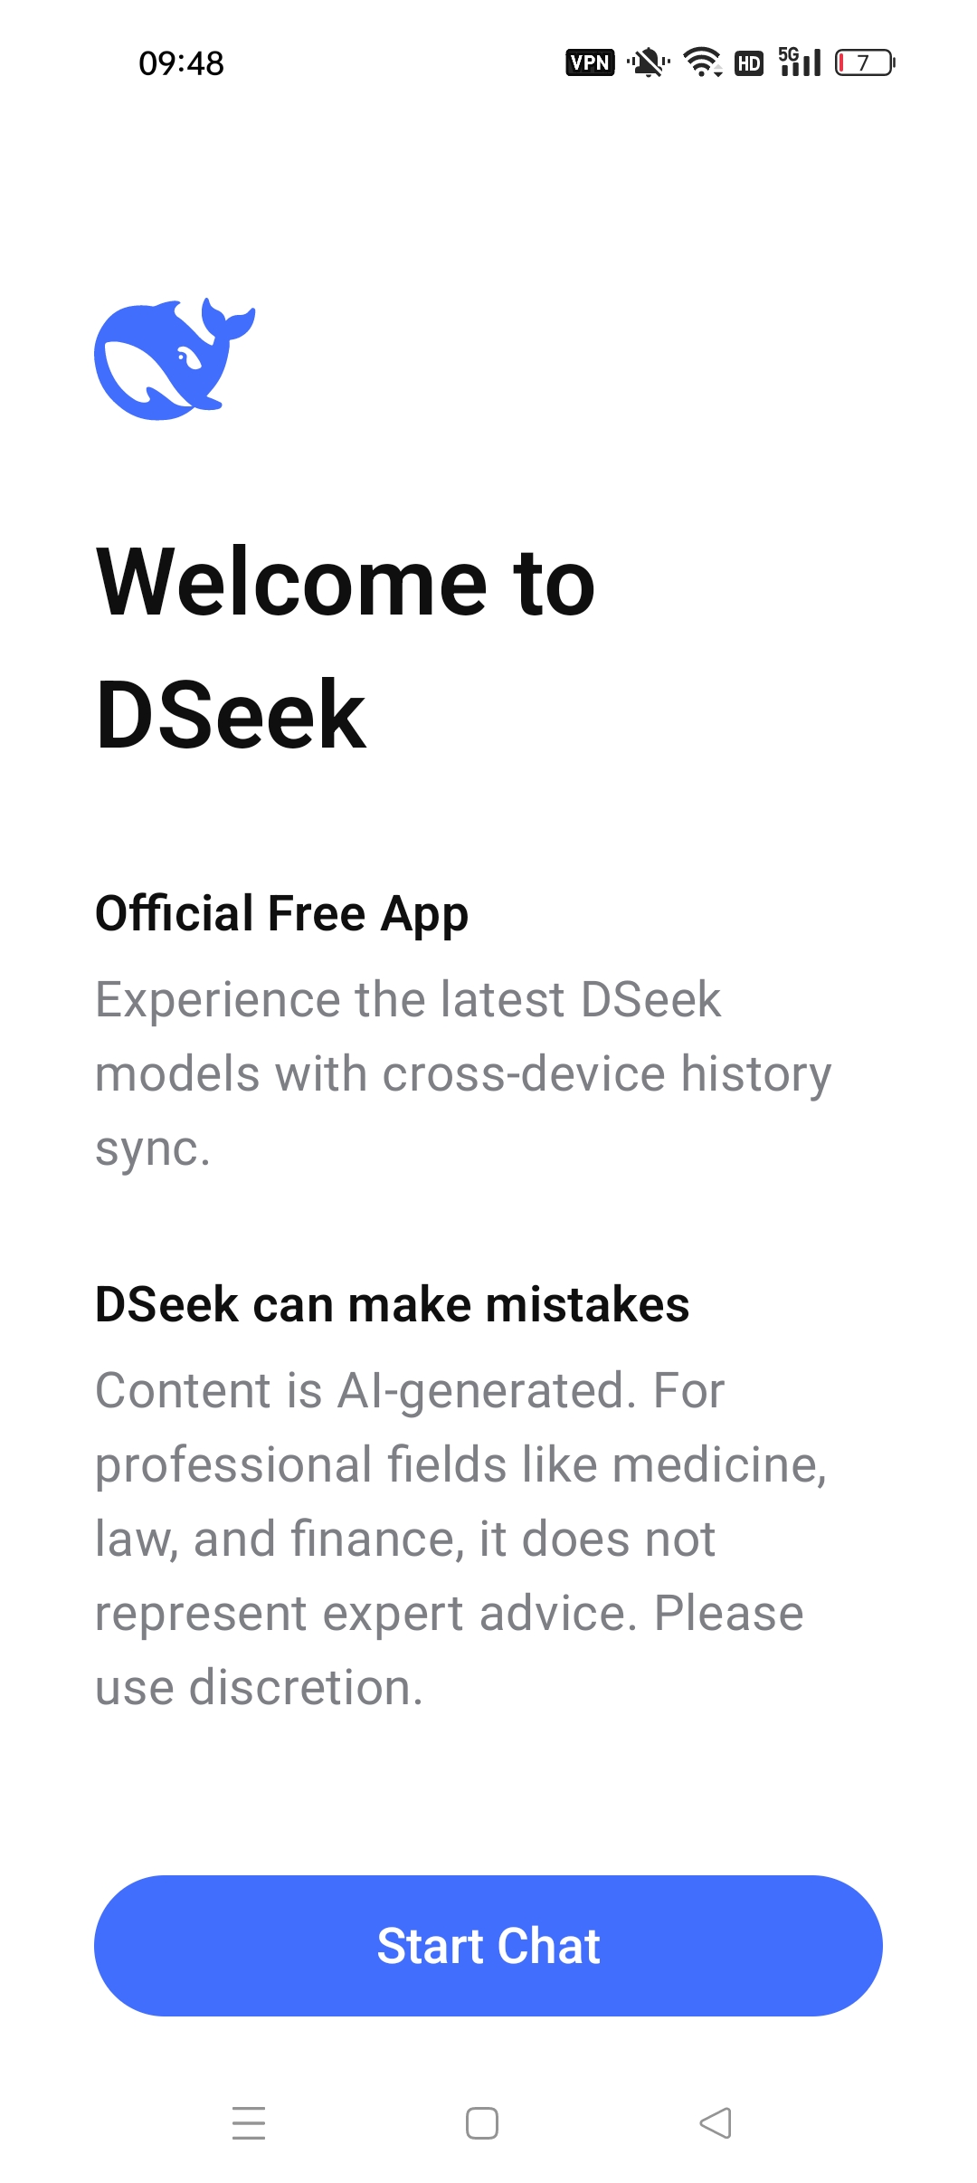Viewport: 977px width, 2183px height.
Task: Tap the muted bell vibrate icon
Action: (x=649, y=62)
